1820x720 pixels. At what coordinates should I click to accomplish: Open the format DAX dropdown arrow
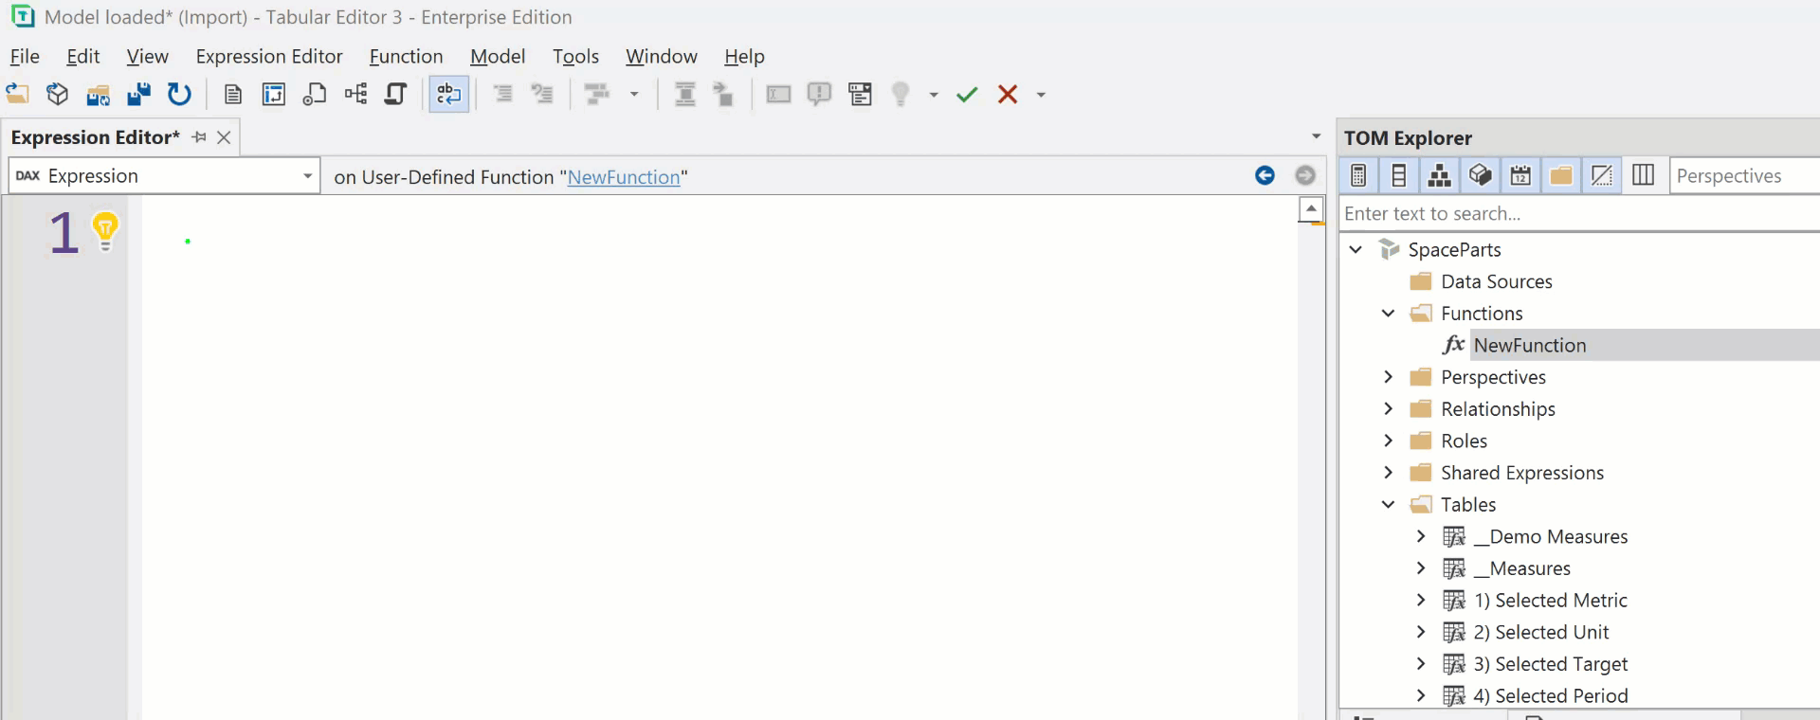point(634,95)
